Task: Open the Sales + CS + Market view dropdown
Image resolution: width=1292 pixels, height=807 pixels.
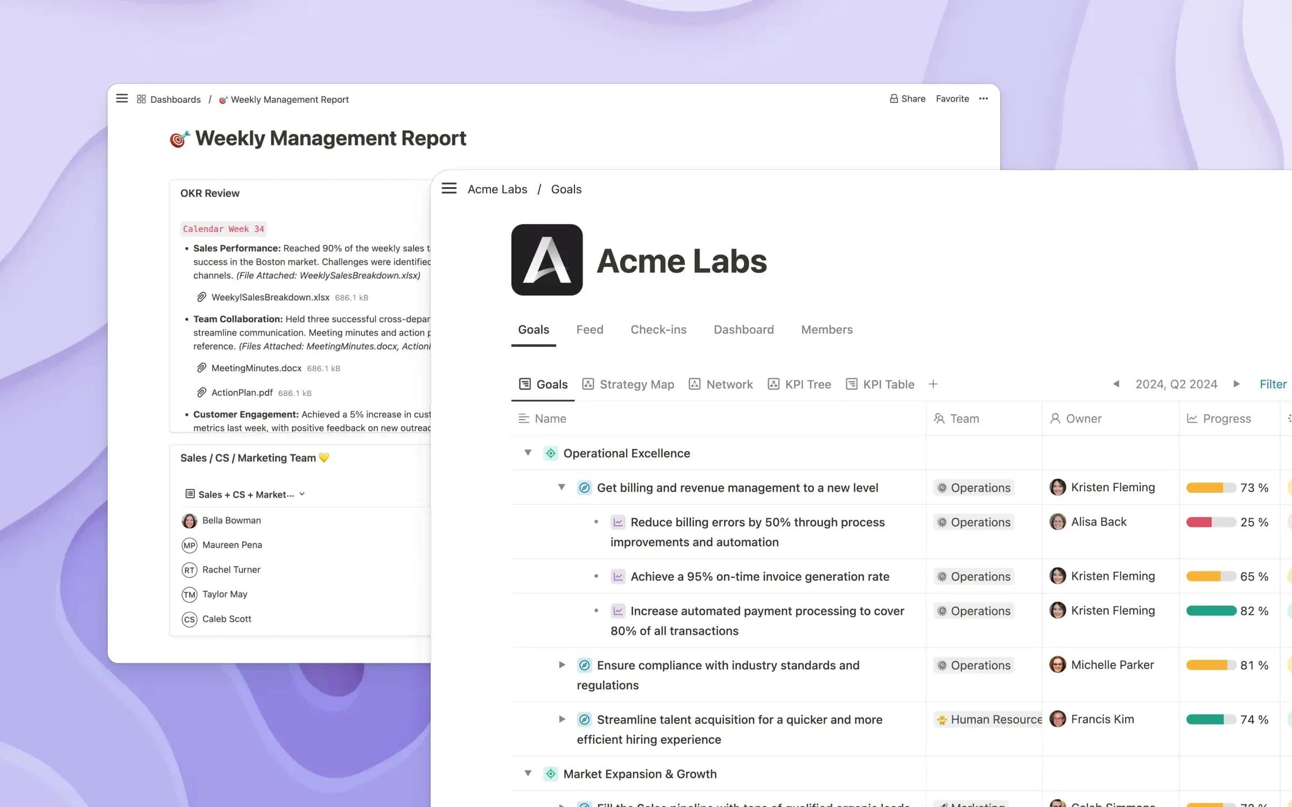Action: pyautogui.click(x=245, y=494)
